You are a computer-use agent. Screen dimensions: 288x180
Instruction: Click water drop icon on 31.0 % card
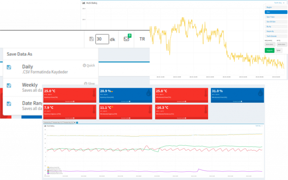click(261, 94)
